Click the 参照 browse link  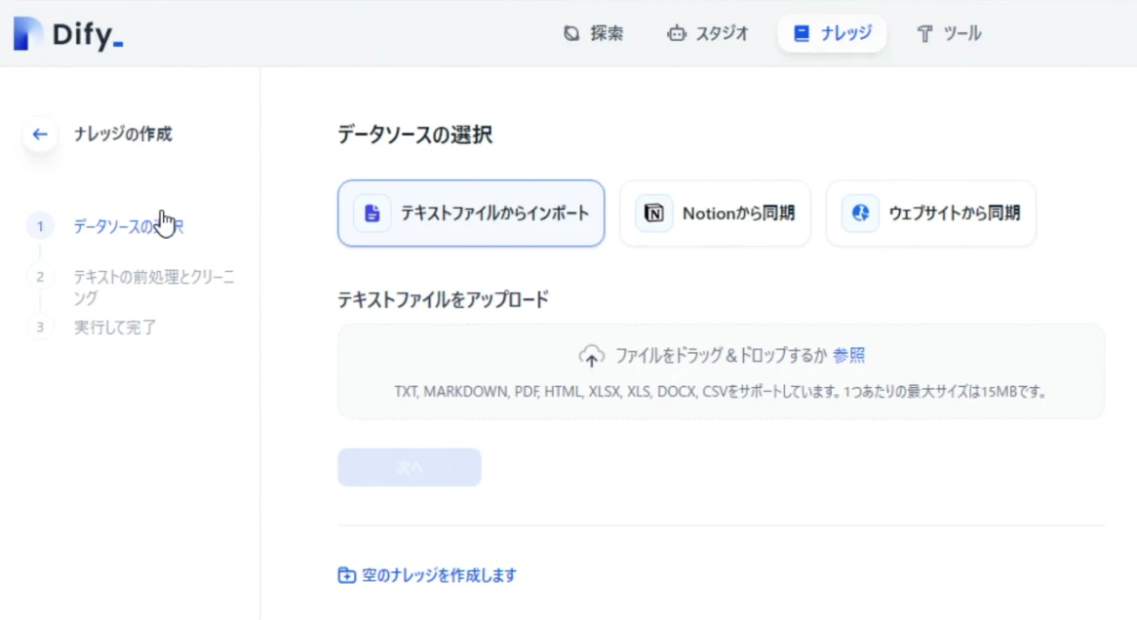pyautogui.click(x=848, y=355)
